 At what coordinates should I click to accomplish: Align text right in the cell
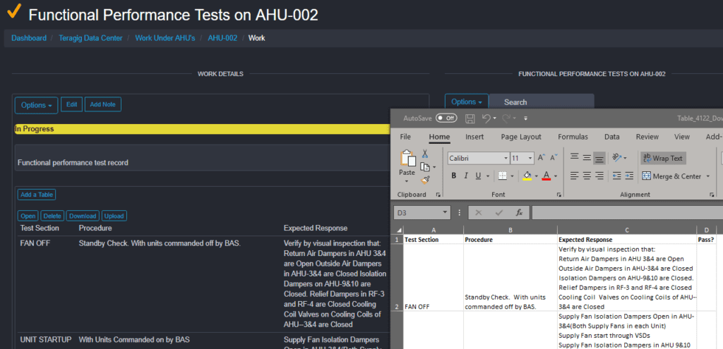pyautogui.click(x=599, y=176)
